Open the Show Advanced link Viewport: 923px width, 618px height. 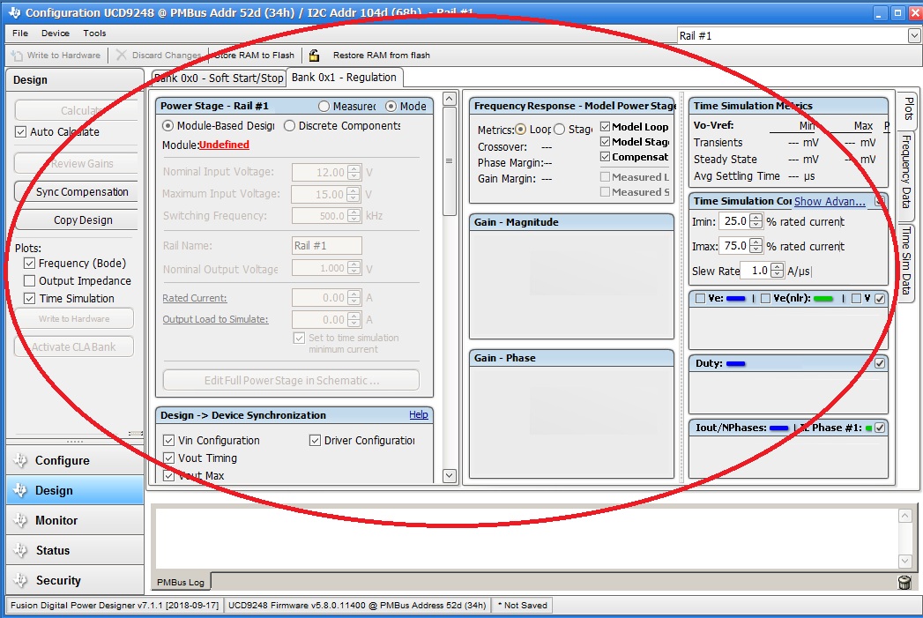point(830,201)
